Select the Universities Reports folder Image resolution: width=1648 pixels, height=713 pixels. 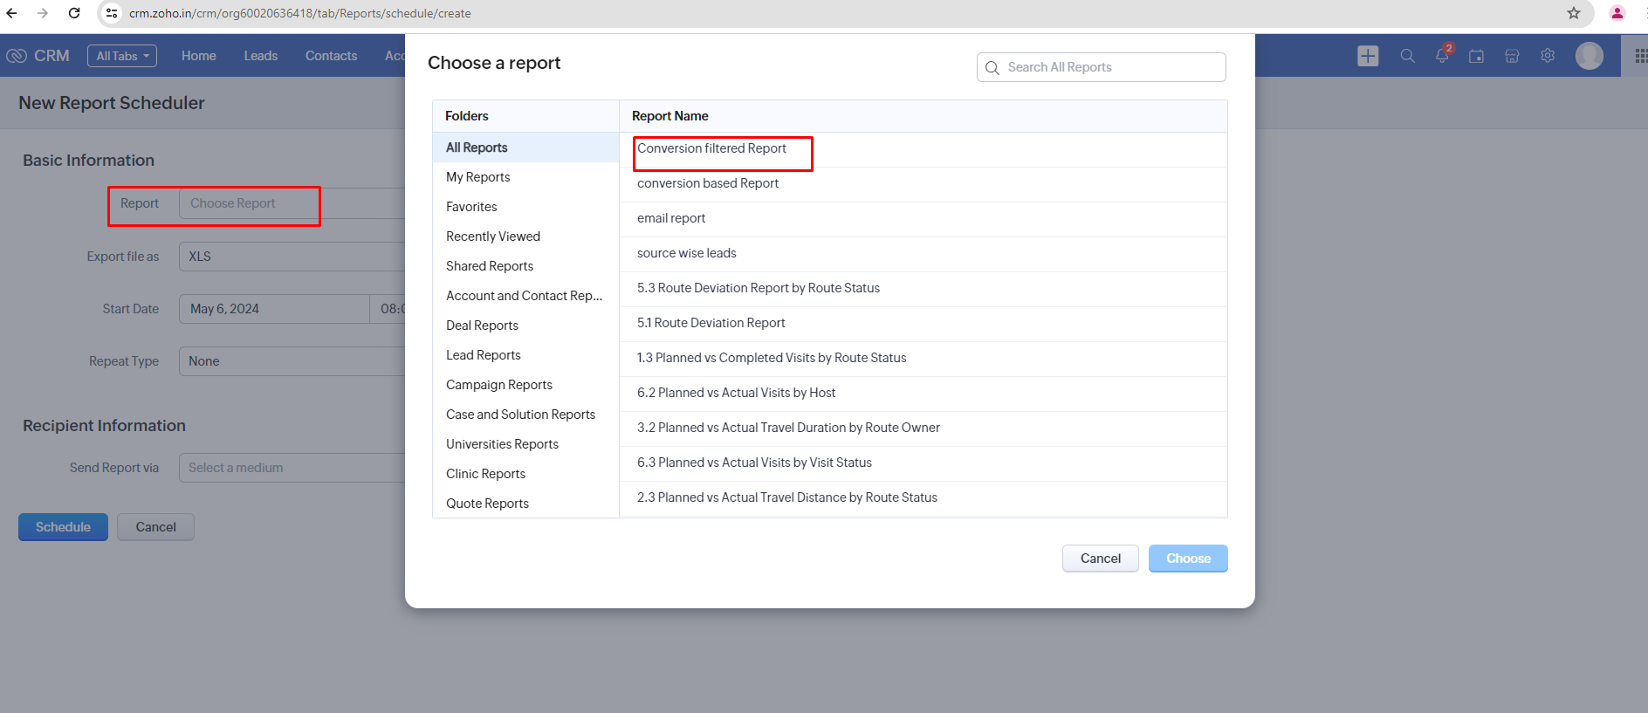(x=525, y=444)
